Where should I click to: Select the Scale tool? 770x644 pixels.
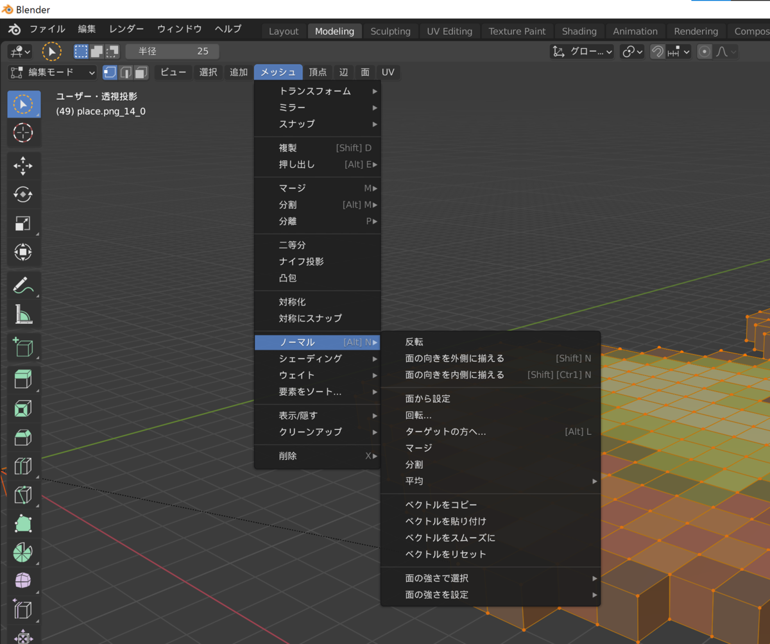[24, 223]
